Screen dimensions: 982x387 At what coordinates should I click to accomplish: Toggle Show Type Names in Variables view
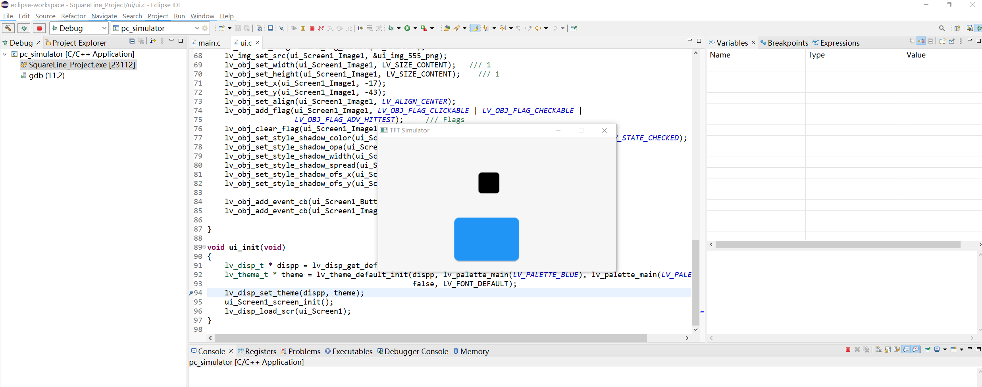point(912,41)
